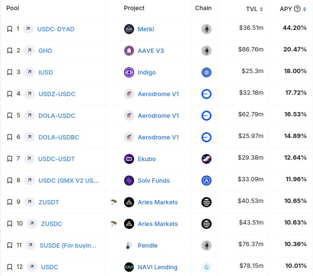This screenshot has width=313, height=276.
Task: Click the Merkl project logo
Action: [129, 29]
